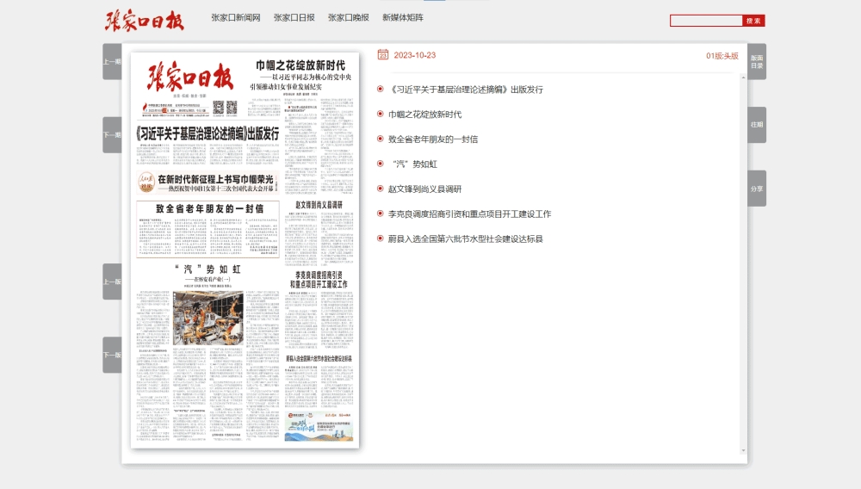Click the scrollbar up arrow of article list
The width and height of the screenshot is (861, 489).
744,77
